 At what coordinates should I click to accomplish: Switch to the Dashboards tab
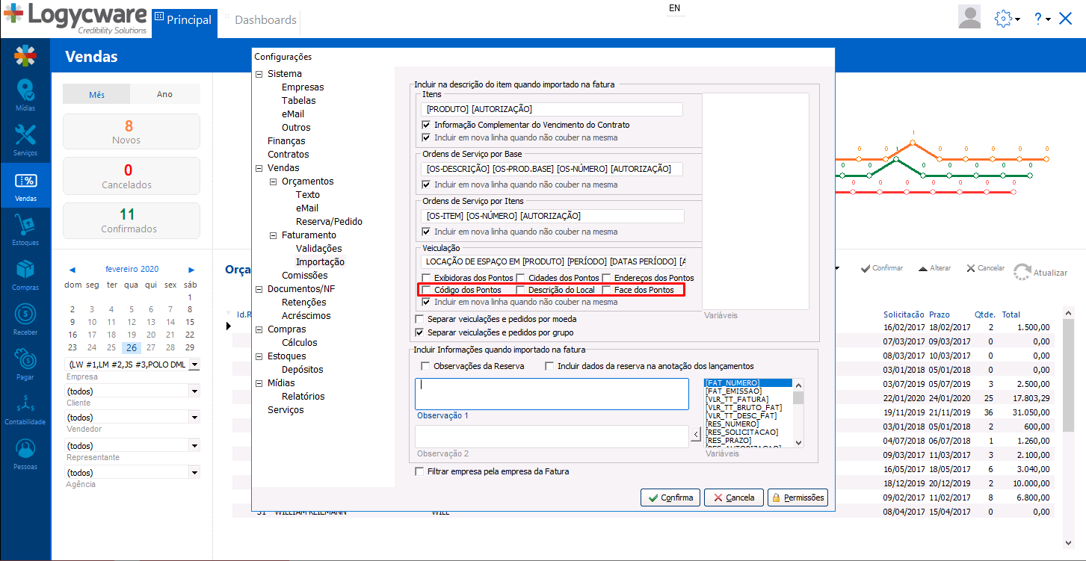(265, 20)
